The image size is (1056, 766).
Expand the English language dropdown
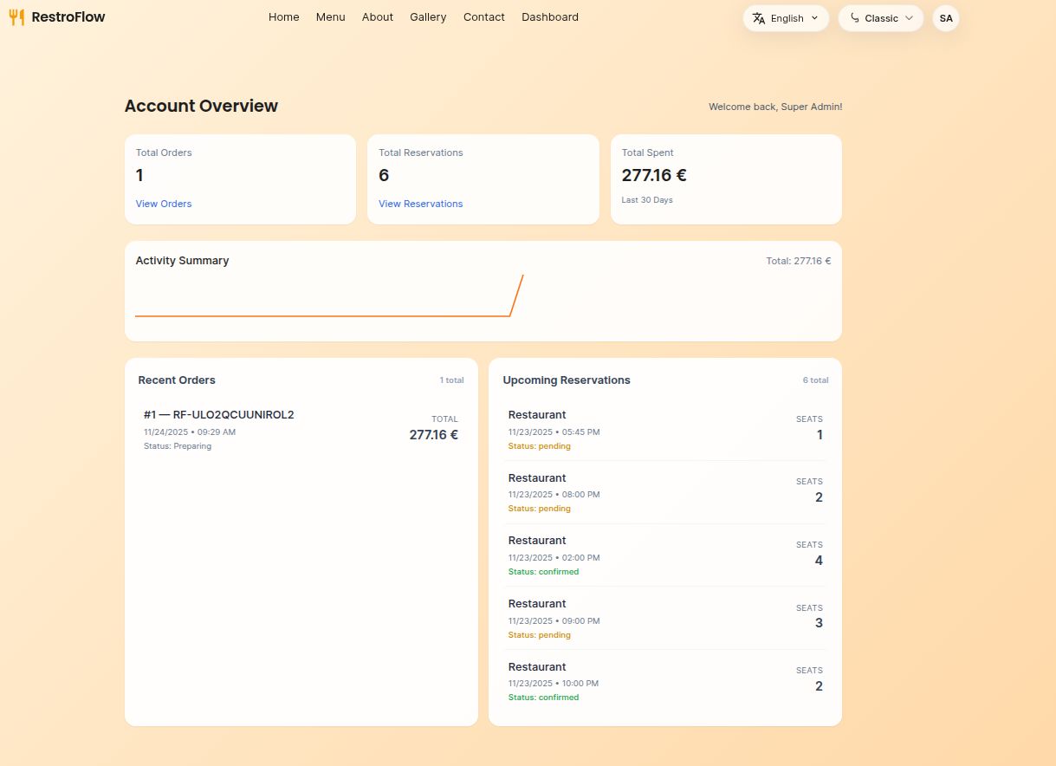click(813, 18)
